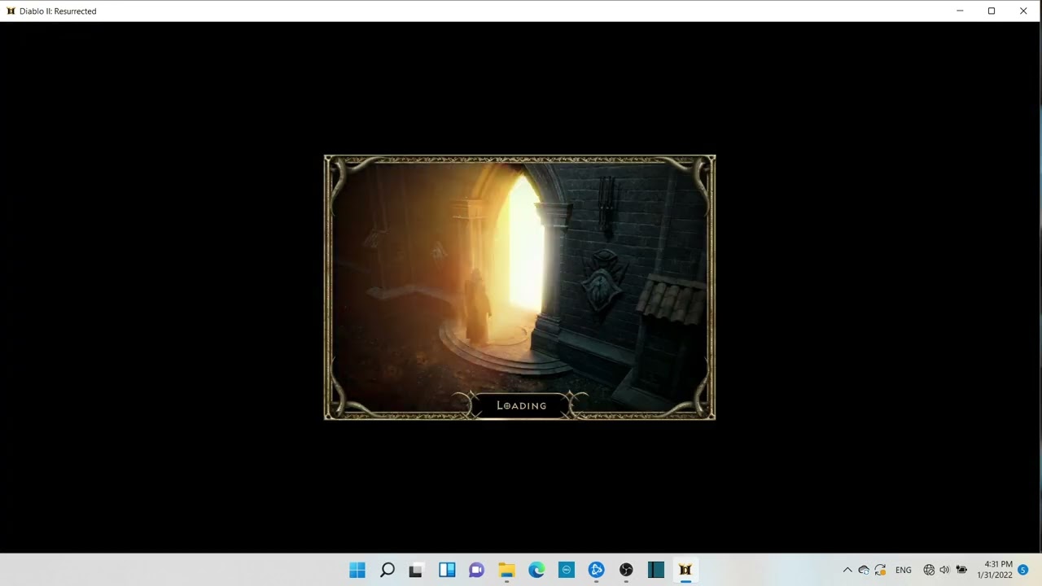Open taskbar Search
The image size is (1042, 586).
(387, 571)
